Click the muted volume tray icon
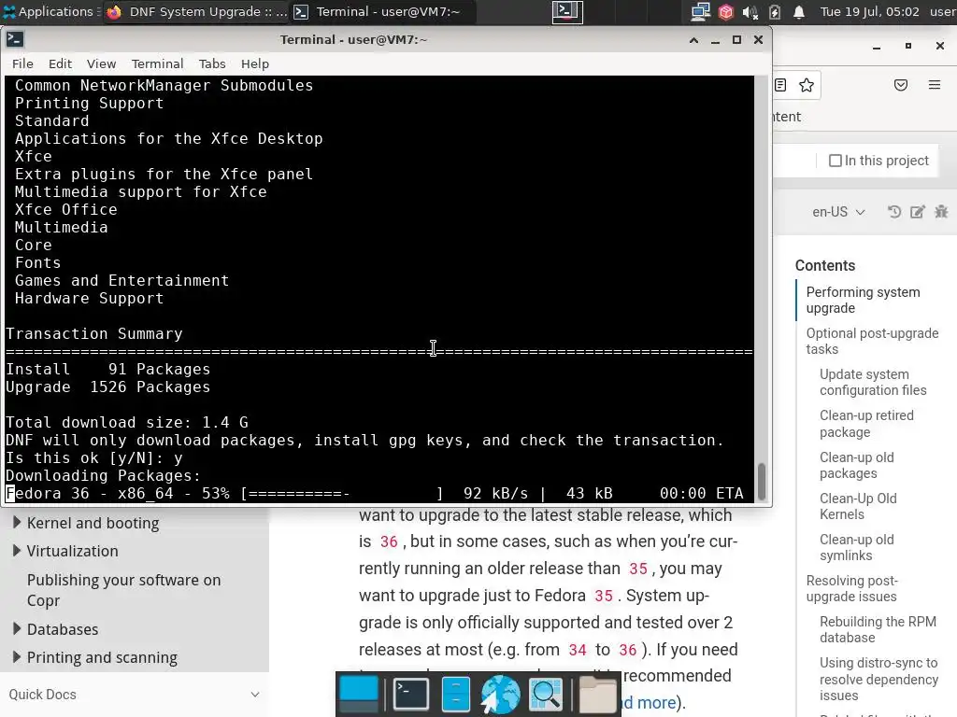The width and height of the screenshot is (957, 717). click(750, 11)
